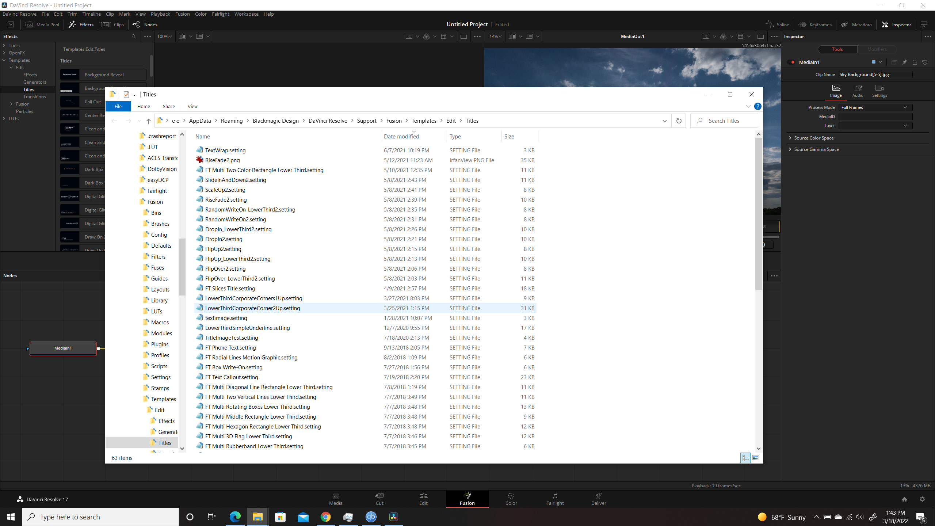The height and width of the screenshot is (526, 935).
Task: Toggle the Nodes panel button
Action: coord(145,24)
